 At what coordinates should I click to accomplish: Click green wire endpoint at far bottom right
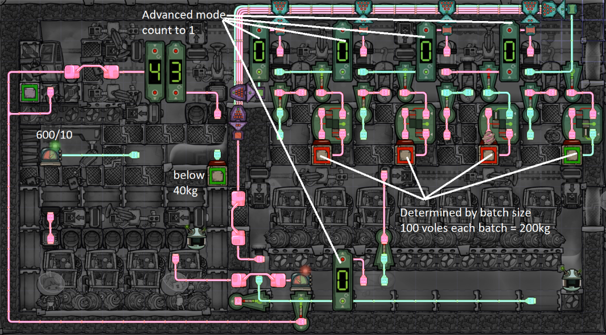coord(531,301)
